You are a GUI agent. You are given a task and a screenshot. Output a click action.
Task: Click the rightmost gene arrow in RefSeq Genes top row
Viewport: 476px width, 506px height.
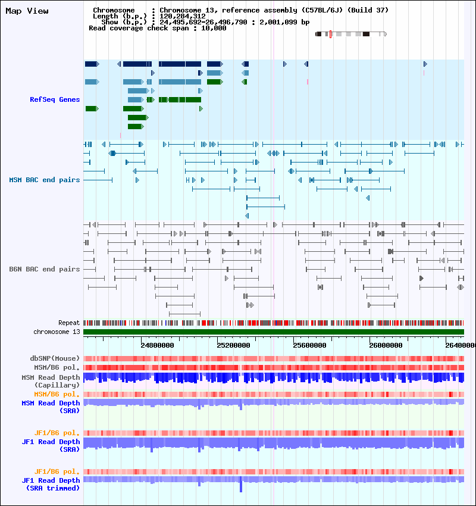pos(425,64)
